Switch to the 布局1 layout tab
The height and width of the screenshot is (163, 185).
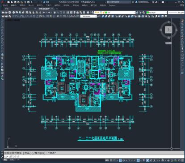pyautogui.click(x=12, y=160)
